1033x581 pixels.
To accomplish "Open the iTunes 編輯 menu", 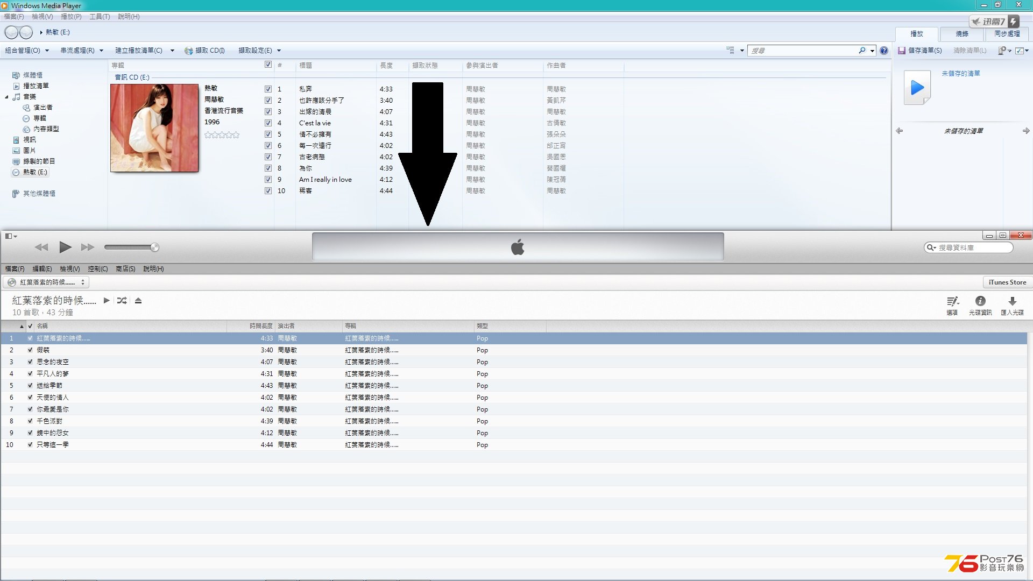I will point(42,269).
